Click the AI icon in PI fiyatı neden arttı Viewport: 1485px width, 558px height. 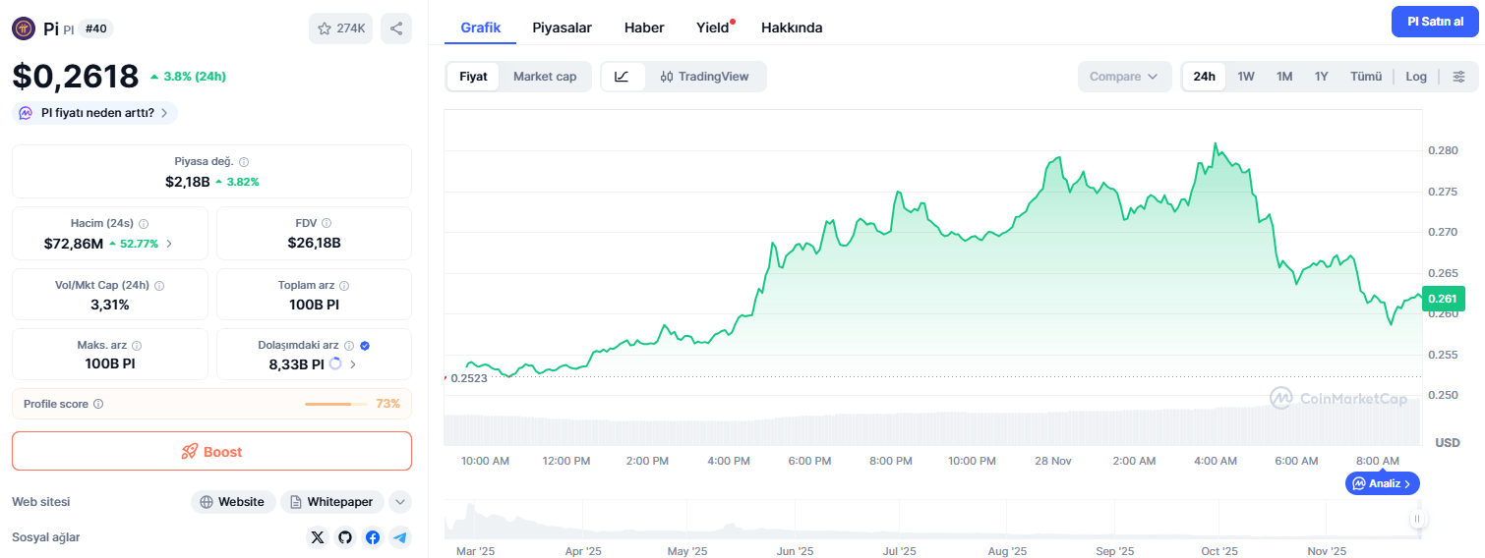26,113
